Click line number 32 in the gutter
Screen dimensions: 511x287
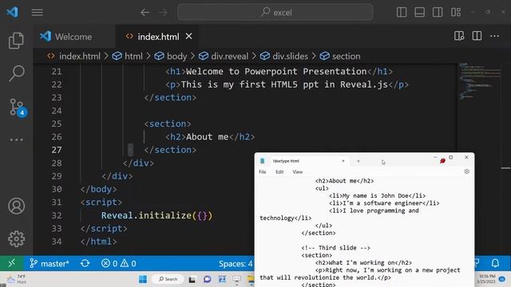click(x=57, y=215)
